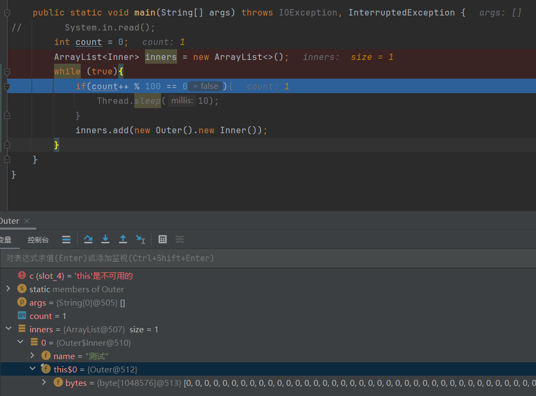
Task: Click the field 'f' icon beside bytes
Action: click(58, 382)
